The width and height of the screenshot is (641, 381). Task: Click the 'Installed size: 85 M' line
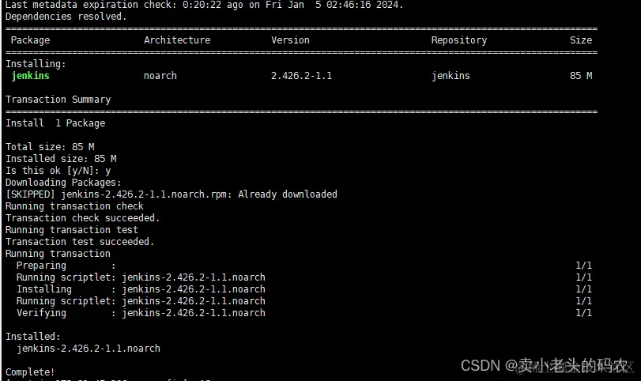[x=61, y=159]
